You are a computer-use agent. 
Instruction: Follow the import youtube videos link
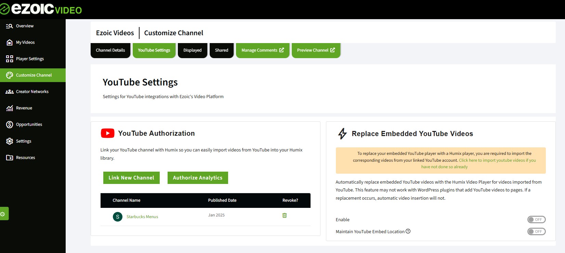[x=497, y=160]
